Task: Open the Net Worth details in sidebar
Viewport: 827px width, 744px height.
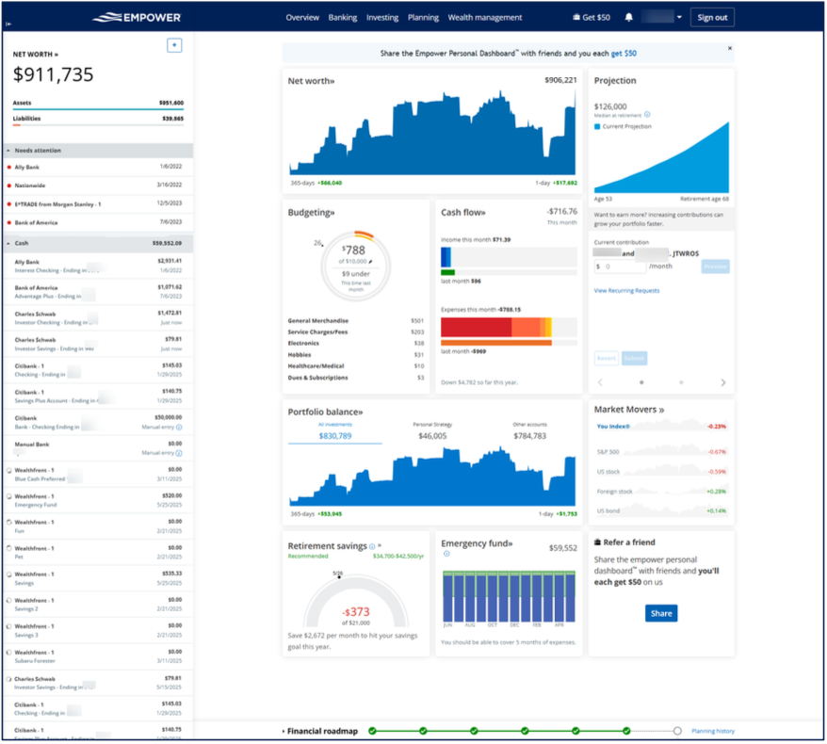Action: click(x=36, y=55)
